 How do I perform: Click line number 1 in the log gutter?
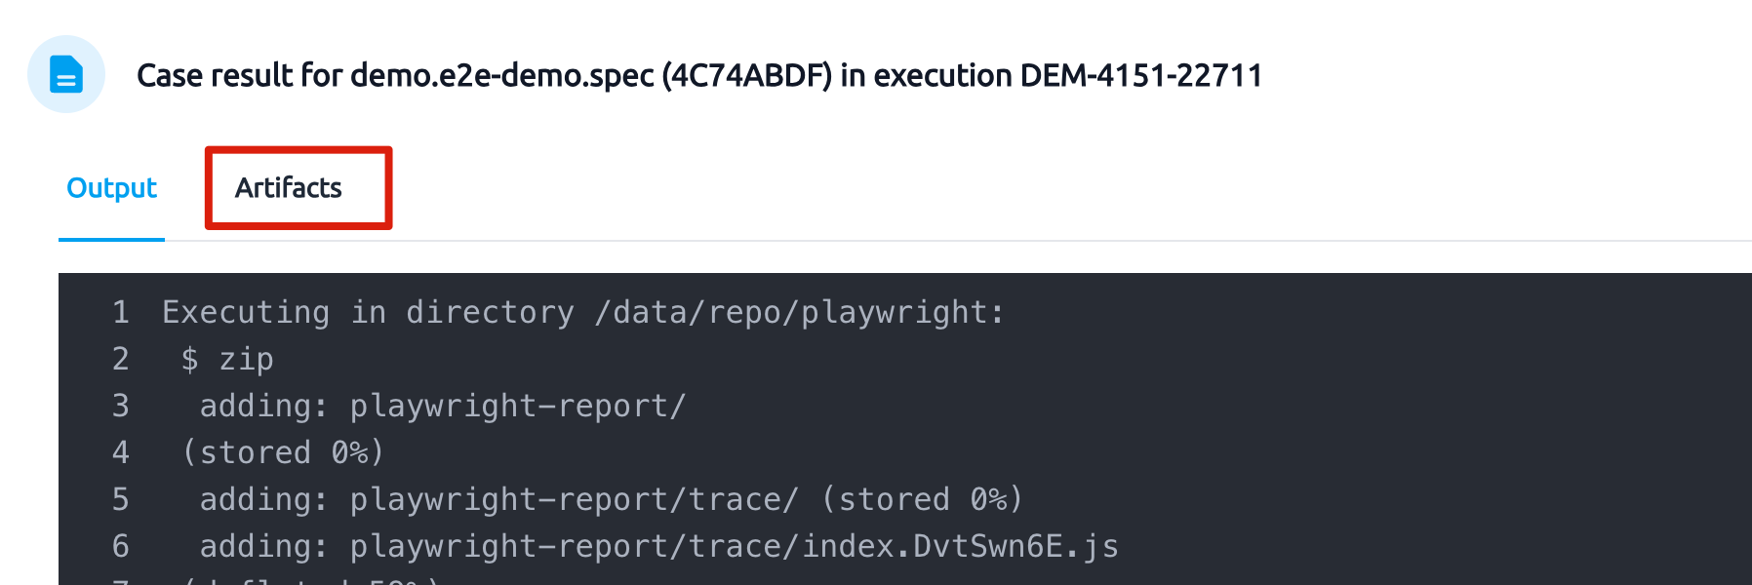(121, 312)
